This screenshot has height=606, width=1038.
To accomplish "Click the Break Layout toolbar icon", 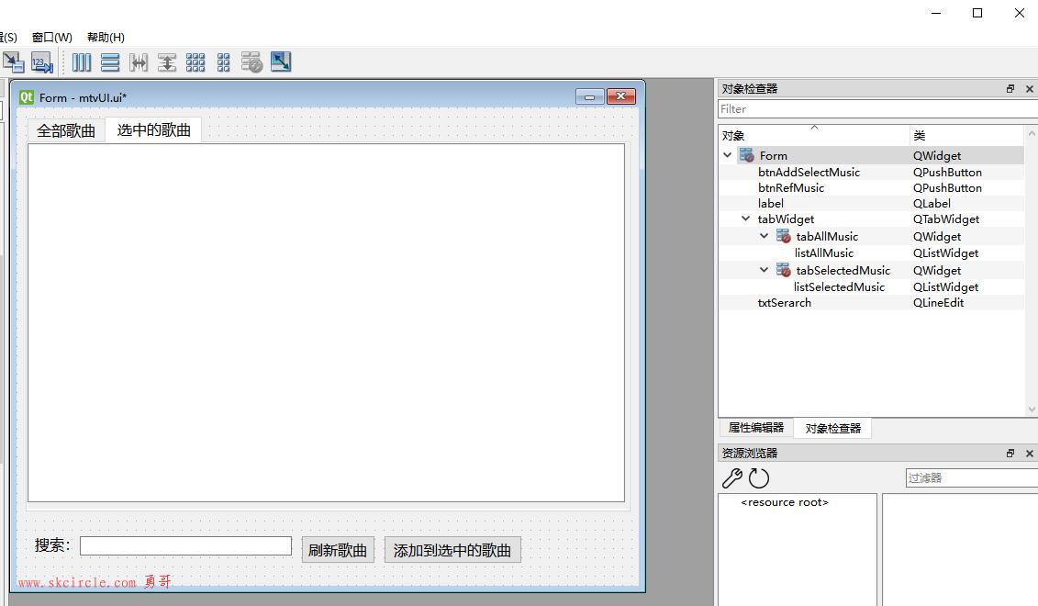I will tap(251, 62).
